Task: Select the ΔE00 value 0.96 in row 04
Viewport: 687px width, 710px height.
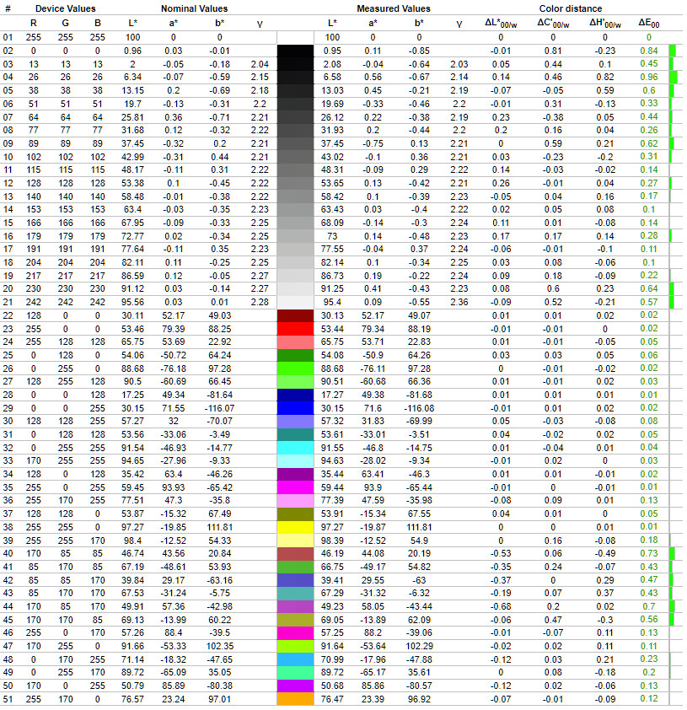Action: (648, 77)
